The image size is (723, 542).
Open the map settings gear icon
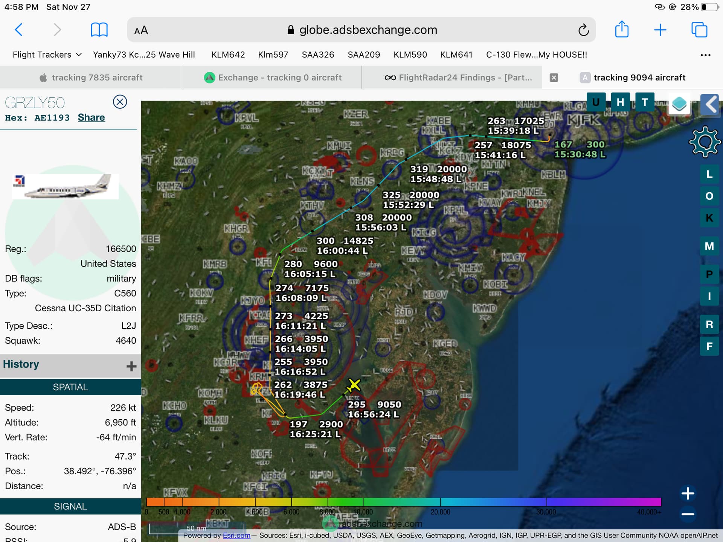[705, 142]
